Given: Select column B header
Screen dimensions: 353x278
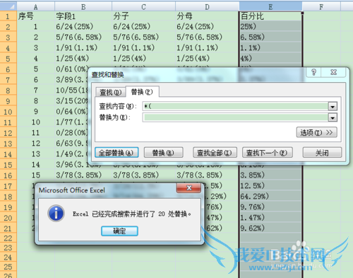Looking at the screenshot, I should click(x=83, y=6).
